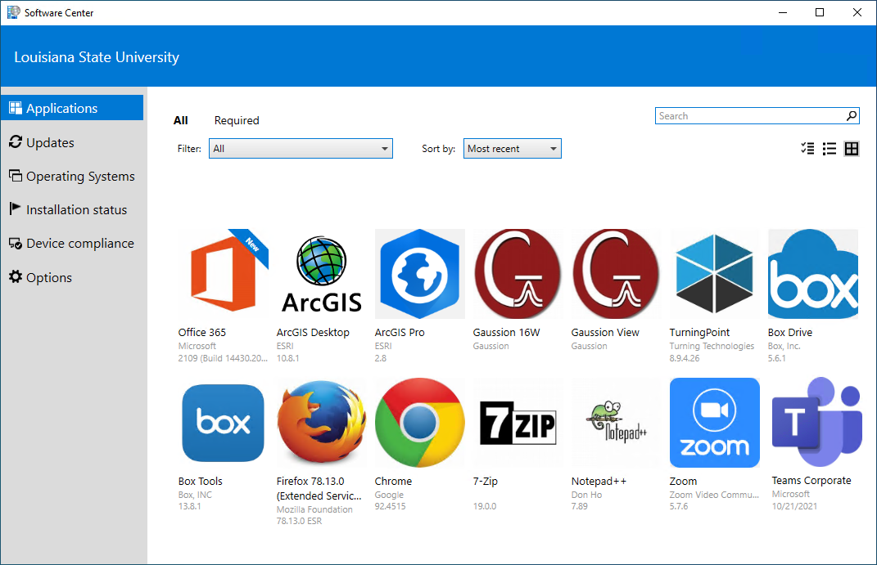The image size is (877, 565).
Task: Switch to multi-select checklist view
Action: pyautogui.click(x=807, y=149)
